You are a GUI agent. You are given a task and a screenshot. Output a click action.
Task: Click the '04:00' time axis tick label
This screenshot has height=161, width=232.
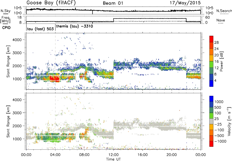tap(55, 155)
